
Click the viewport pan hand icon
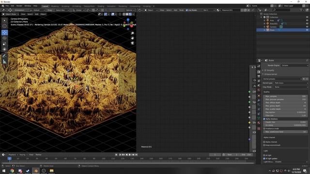pyautogui.click(x=132, y=38)
